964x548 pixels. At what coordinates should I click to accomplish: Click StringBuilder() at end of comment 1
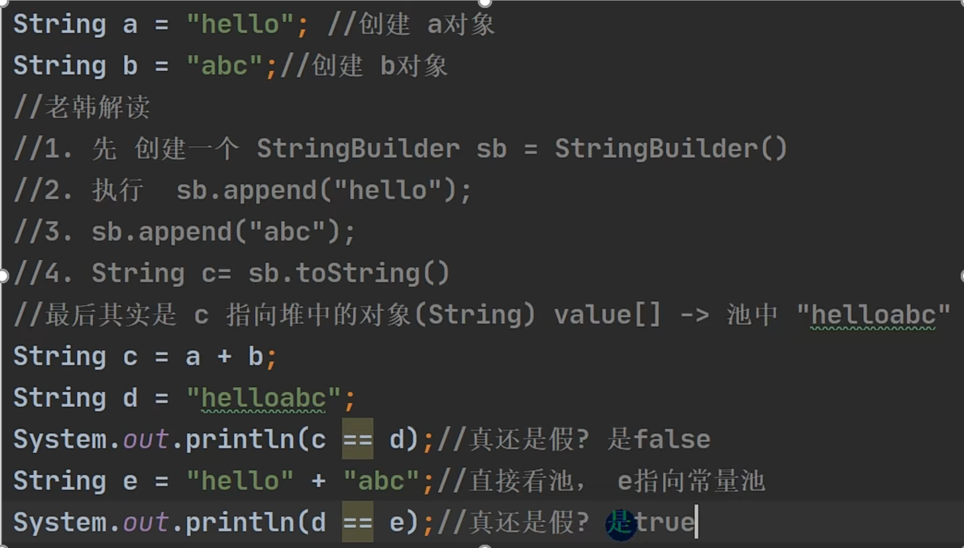[x=671, y=149]
